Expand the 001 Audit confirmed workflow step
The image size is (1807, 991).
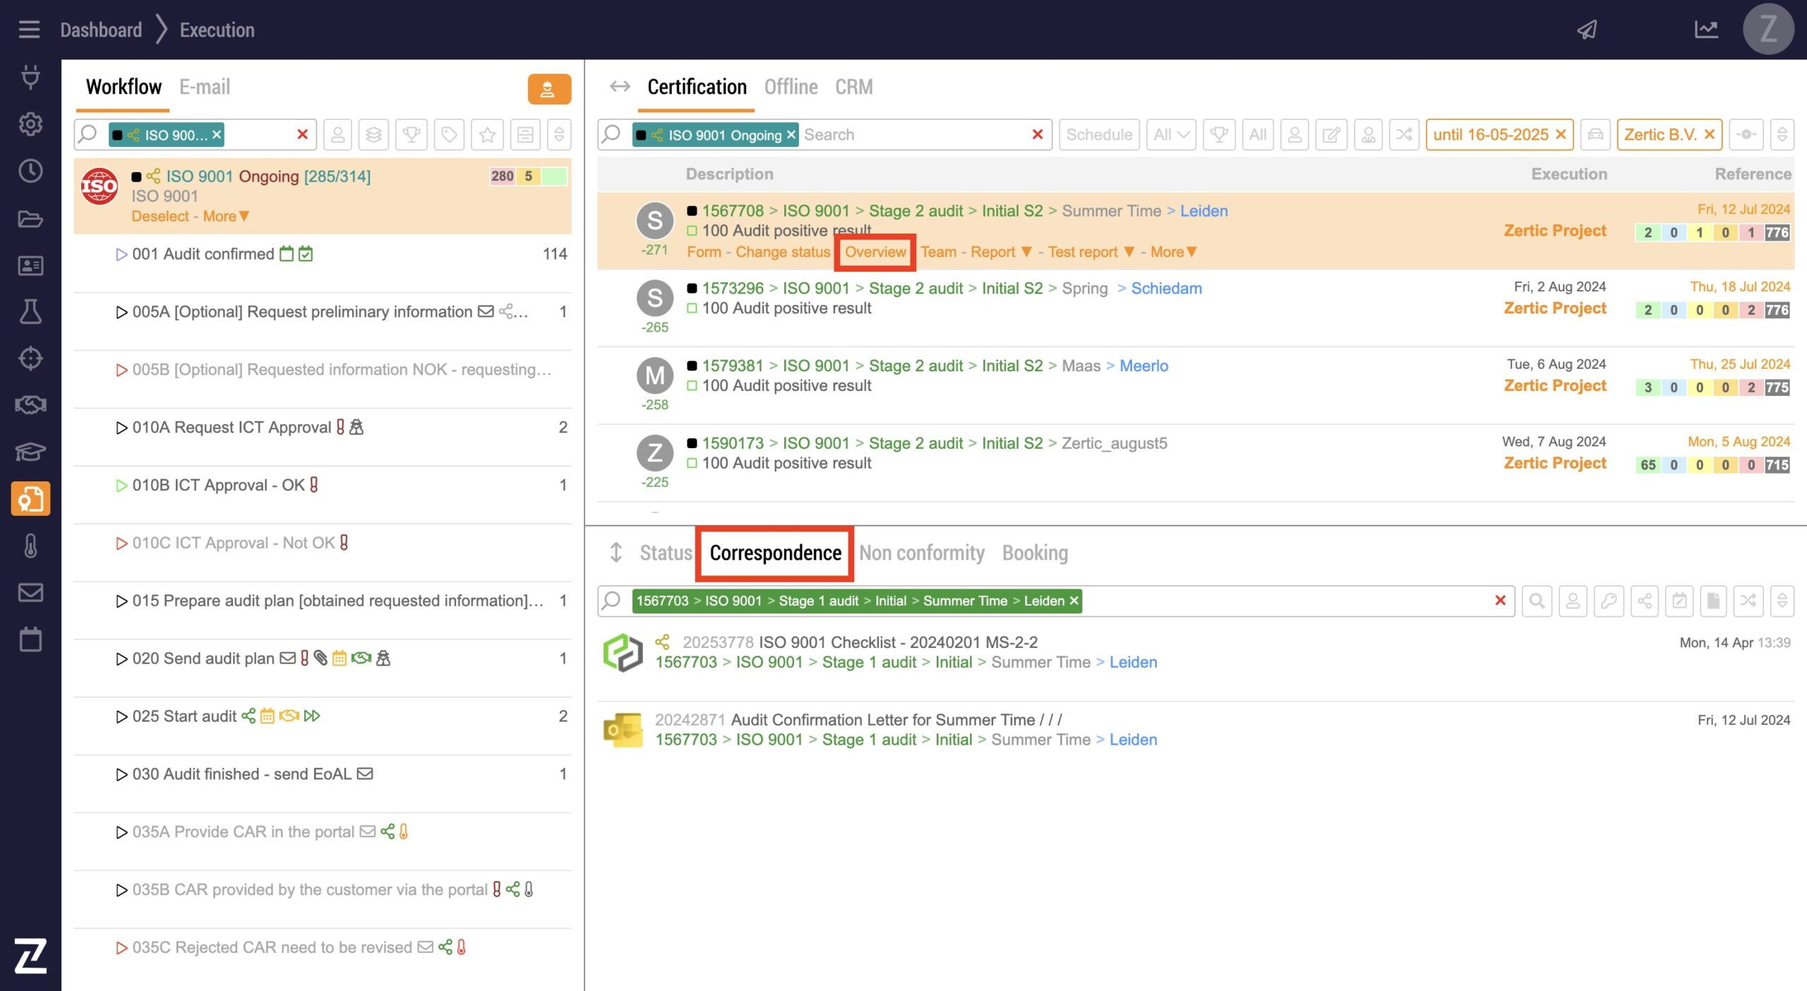tap(121, 254)
